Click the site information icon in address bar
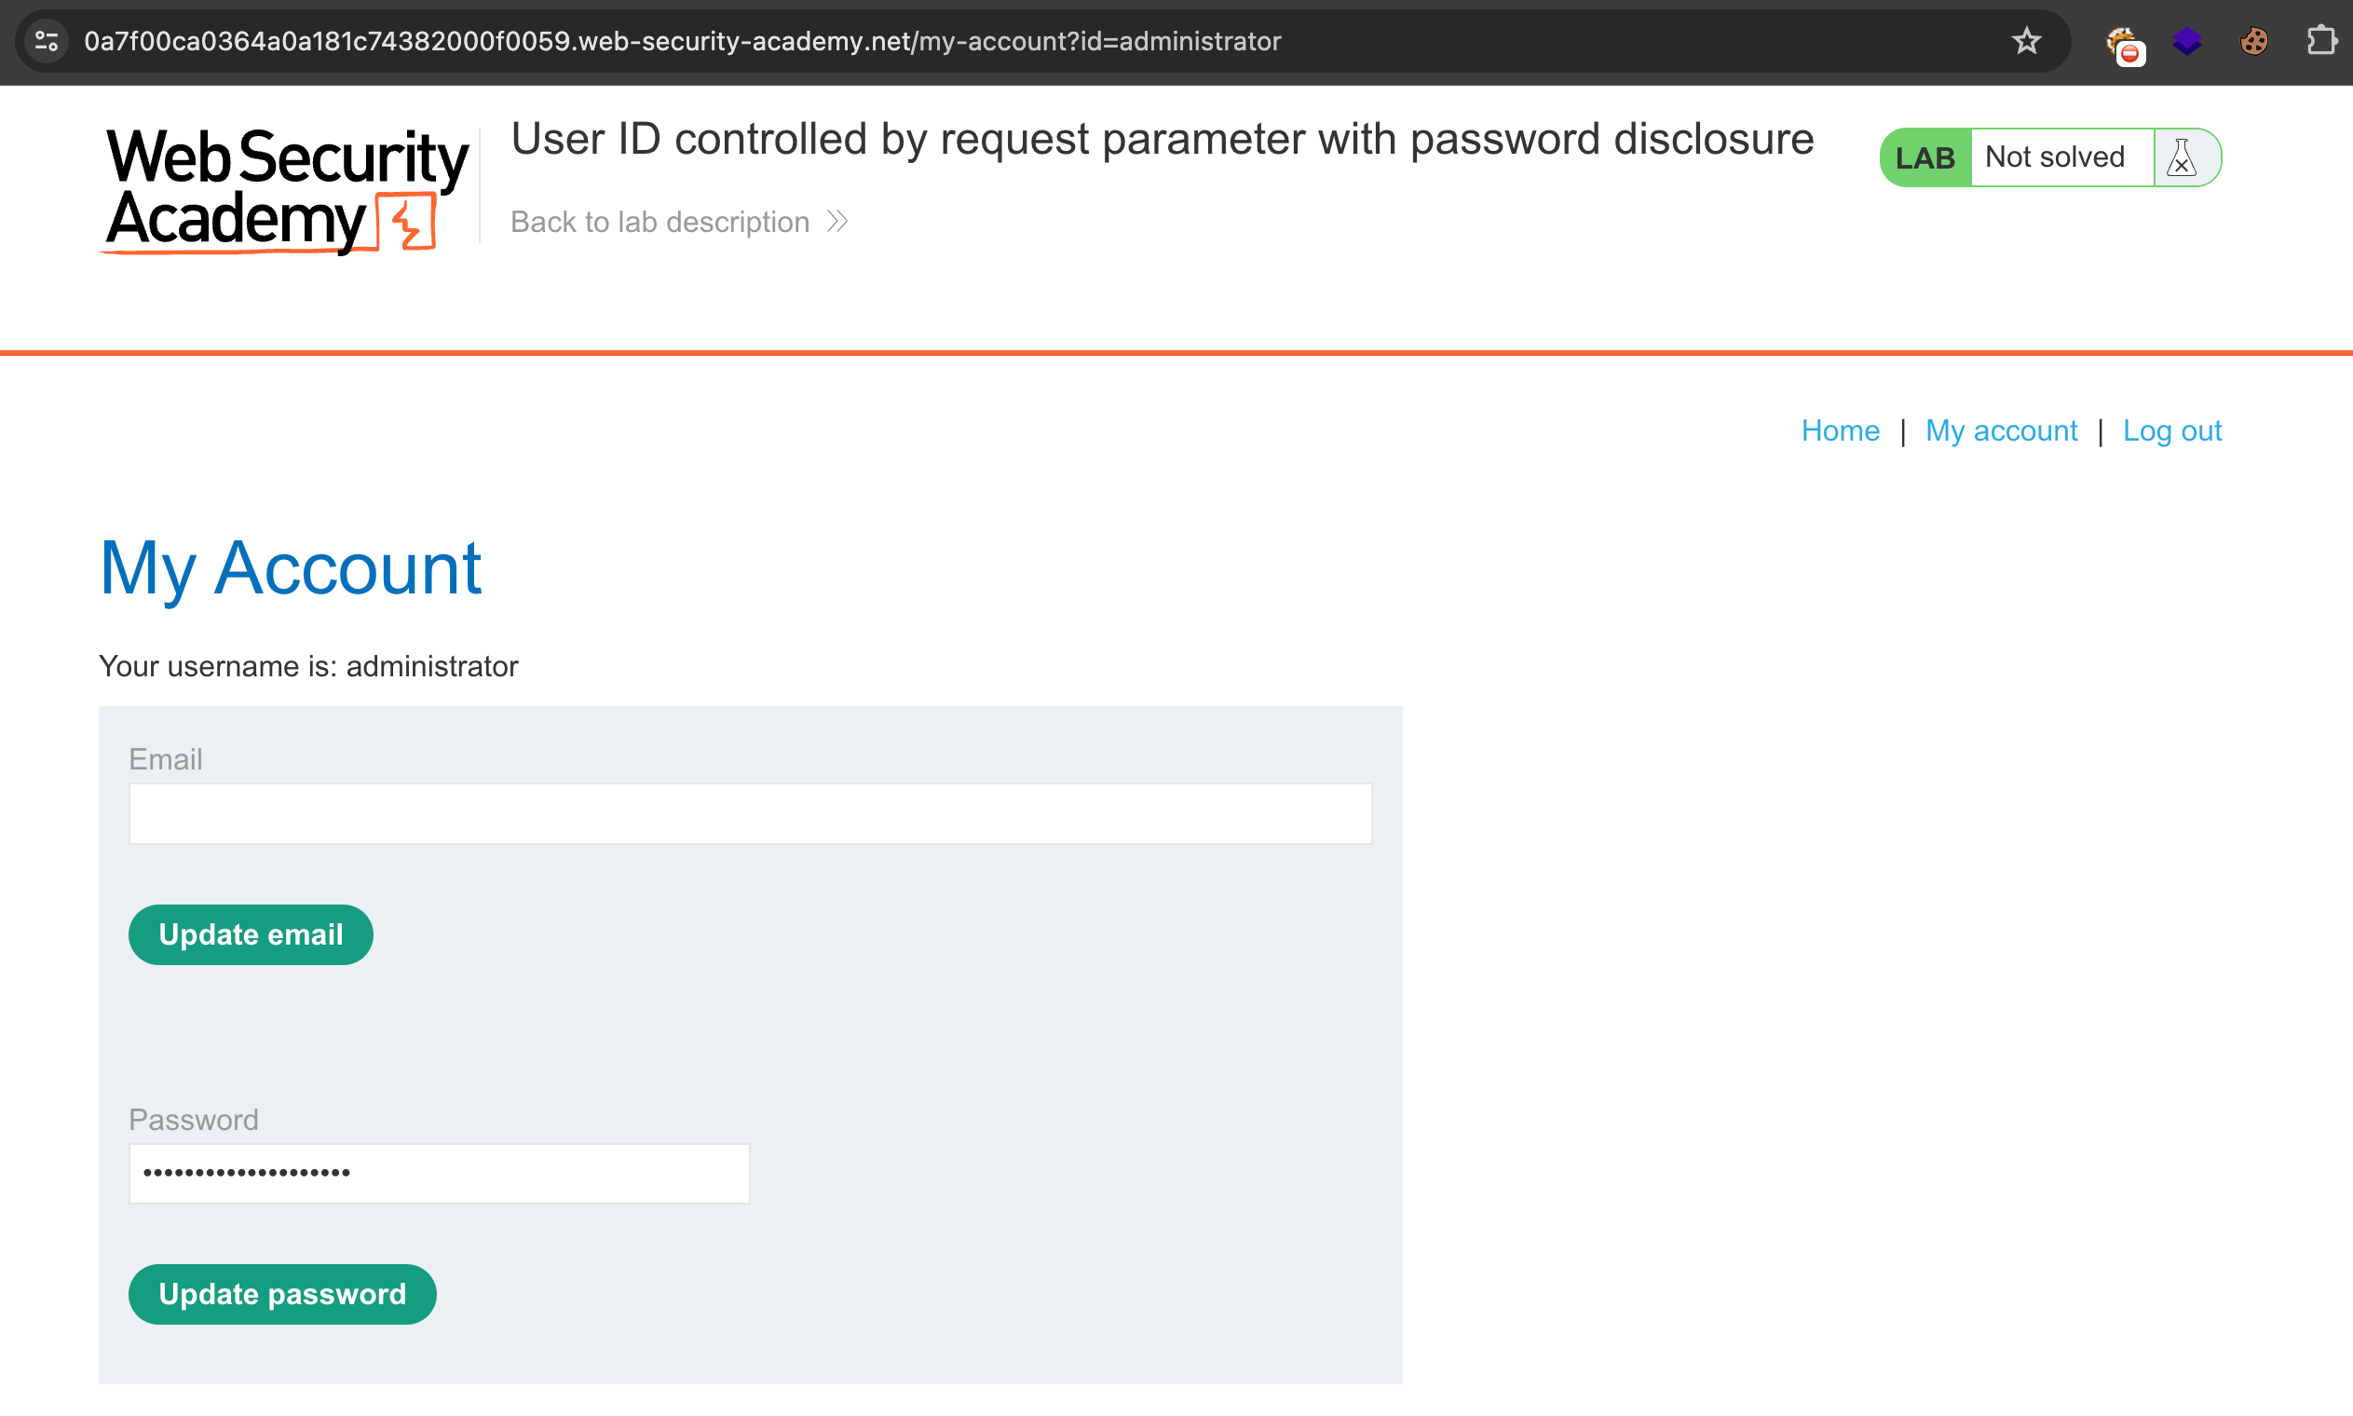Screen dimensions: 2353x1416 pyautogui.click(x=47, y=41)
